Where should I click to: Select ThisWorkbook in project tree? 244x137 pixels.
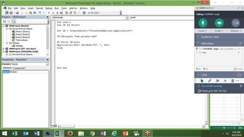pos(22,40)
